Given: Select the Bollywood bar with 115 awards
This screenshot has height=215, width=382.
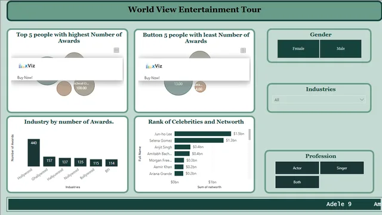Looking at the screenshot, I should coord(96,163).
